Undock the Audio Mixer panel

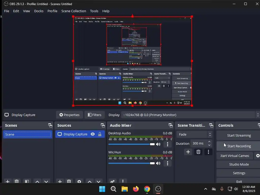tap(170, 125)
